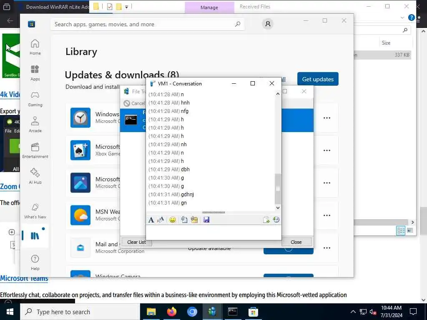Switch to details view in Explorer
The height and width of the screenshot is (320, 427).
tap(401, 231)
